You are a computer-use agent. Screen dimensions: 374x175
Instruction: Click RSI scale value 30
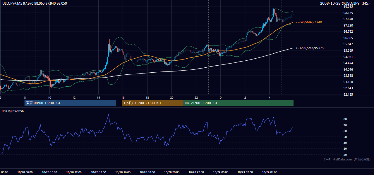click(345, 149)
